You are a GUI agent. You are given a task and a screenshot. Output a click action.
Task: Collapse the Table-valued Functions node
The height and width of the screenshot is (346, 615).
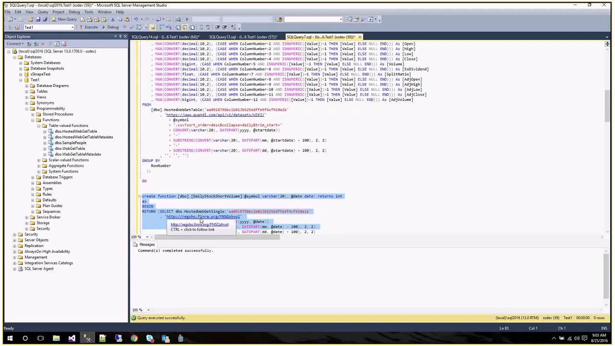38,126
